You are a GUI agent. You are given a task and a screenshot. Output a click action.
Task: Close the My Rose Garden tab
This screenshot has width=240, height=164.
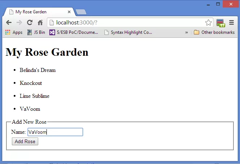(x=69, y=12)
